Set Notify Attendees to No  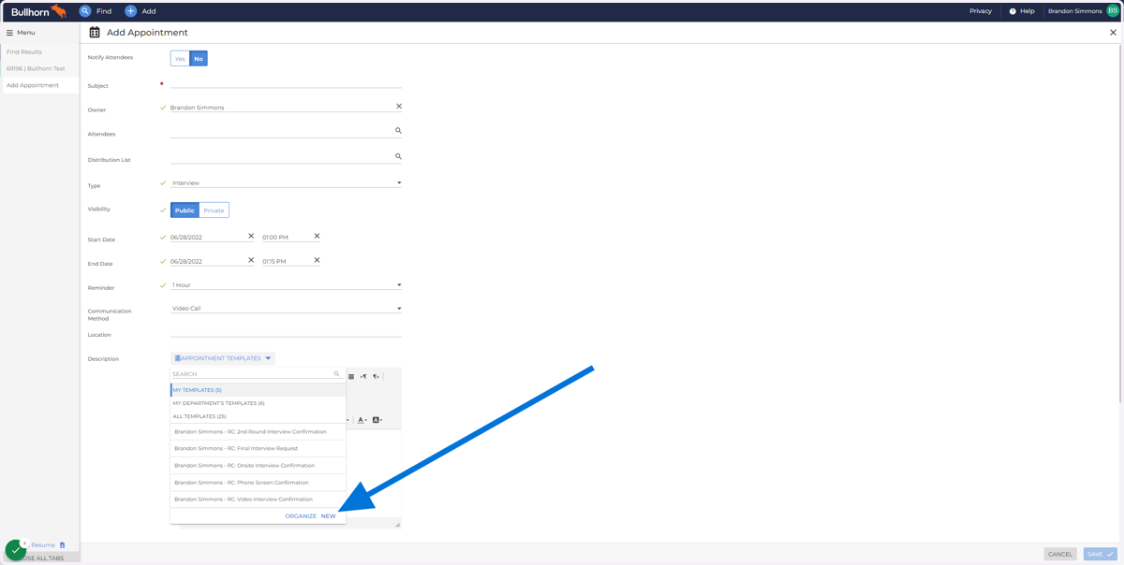pos(199,58)
